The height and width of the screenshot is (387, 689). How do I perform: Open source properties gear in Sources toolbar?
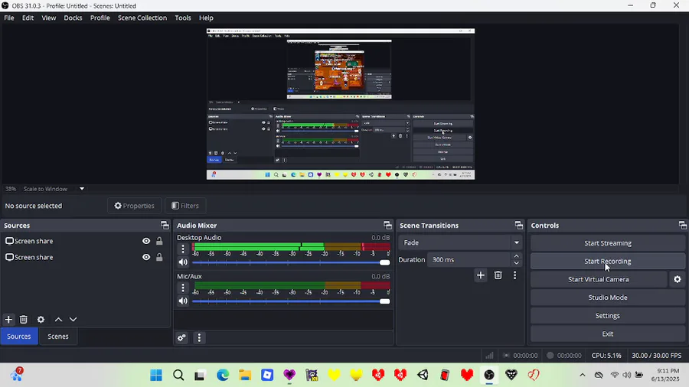(41, 320)
